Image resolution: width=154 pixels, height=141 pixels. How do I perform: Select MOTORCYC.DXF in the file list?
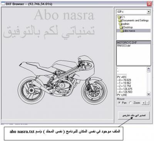point(134,42)
